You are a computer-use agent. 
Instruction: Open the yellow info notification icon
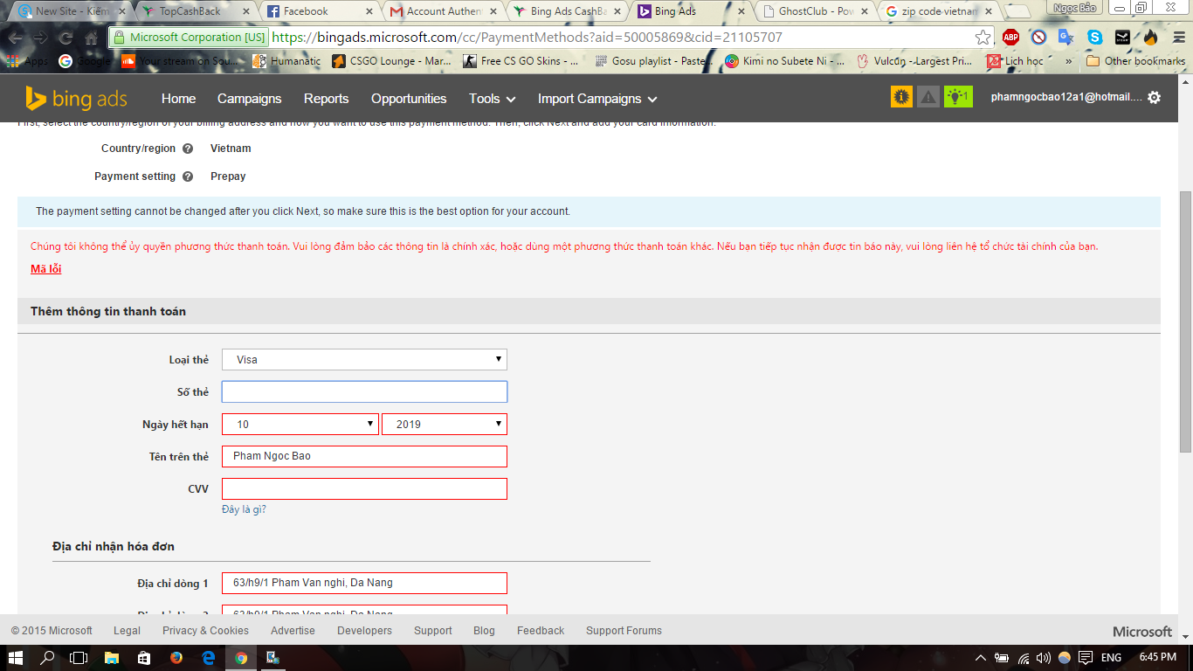pos(901,97)
